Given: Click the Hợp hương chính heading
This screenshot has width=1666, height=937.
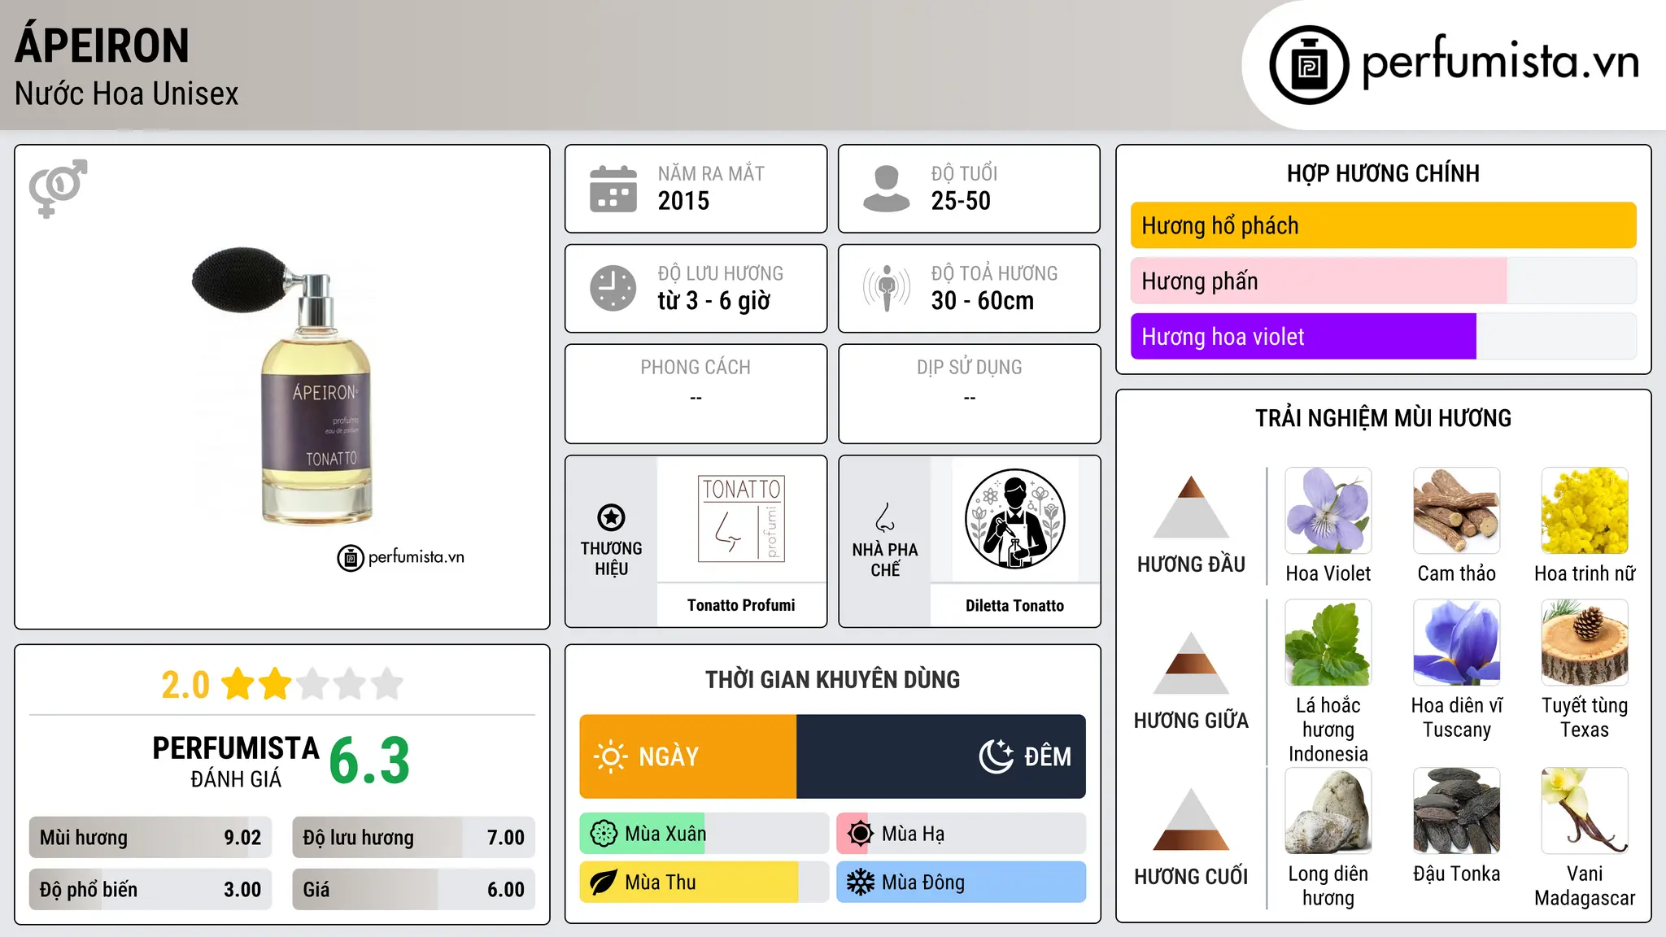Looking at the screenshot, I should coord(1383,173).
